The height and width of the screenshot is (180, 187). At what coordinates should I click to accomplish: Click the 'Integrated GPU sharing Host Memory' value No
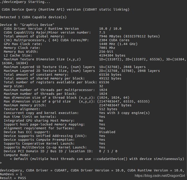tap(101, 120)
